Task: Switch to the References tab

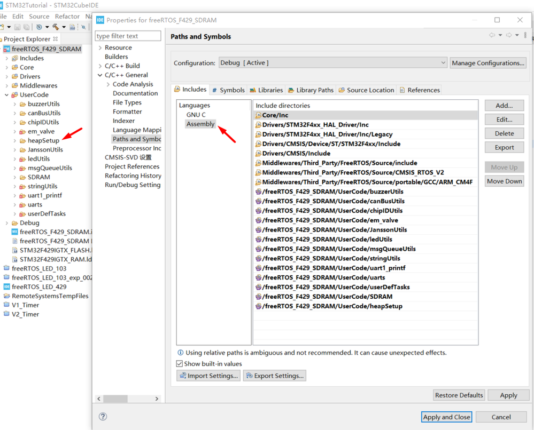Action: (420, 90)
